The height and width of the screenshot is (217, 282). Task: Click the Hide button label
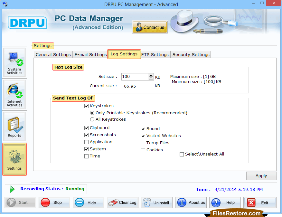(x=92, y=203)
